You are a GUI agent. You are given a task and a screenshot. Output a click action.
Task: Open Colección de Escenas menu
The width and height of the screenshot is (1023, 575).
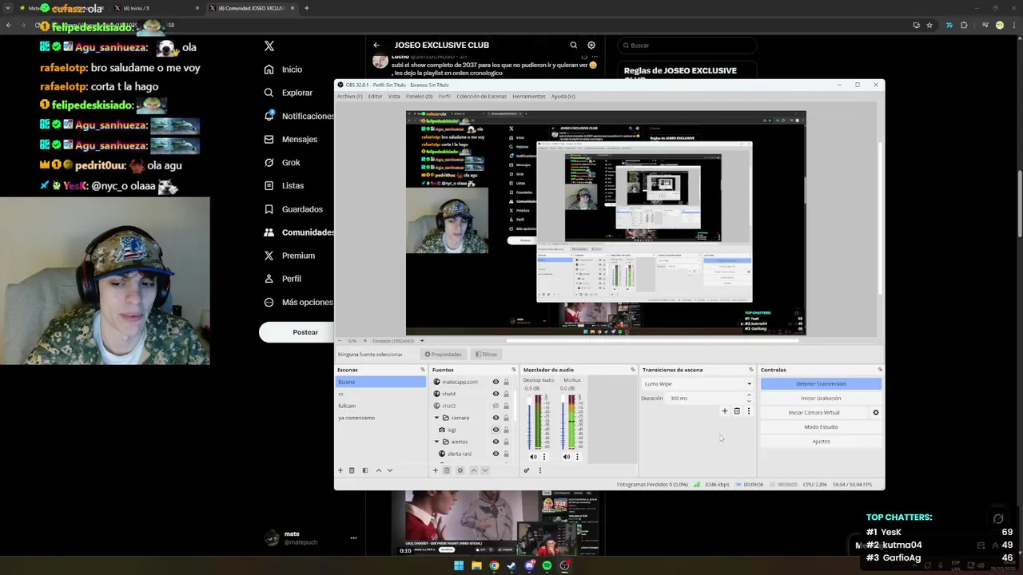click(x=481, y=96)
